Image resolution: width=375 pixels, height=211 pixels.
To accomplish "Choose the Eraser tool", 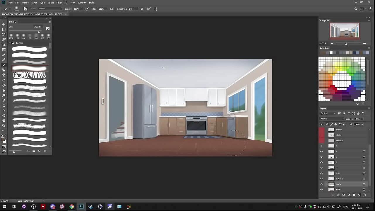I will tap(4, 80).
